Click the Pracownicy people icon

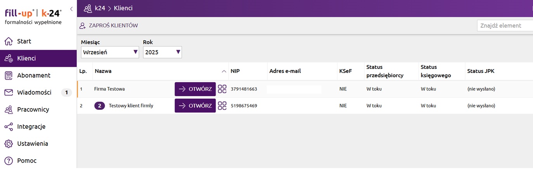tap(9, 109)
